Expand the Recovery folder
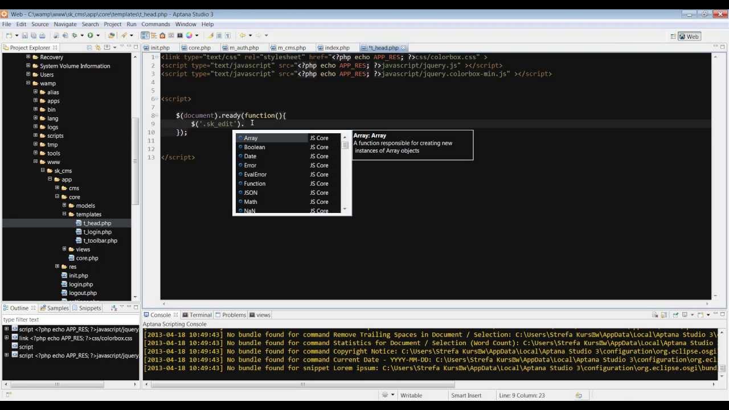The image size is (729, 410). (28, 57)
